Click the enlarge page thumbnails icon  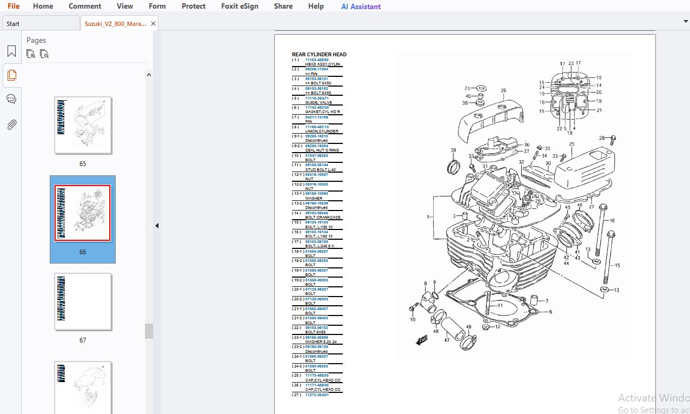[31, 54]
